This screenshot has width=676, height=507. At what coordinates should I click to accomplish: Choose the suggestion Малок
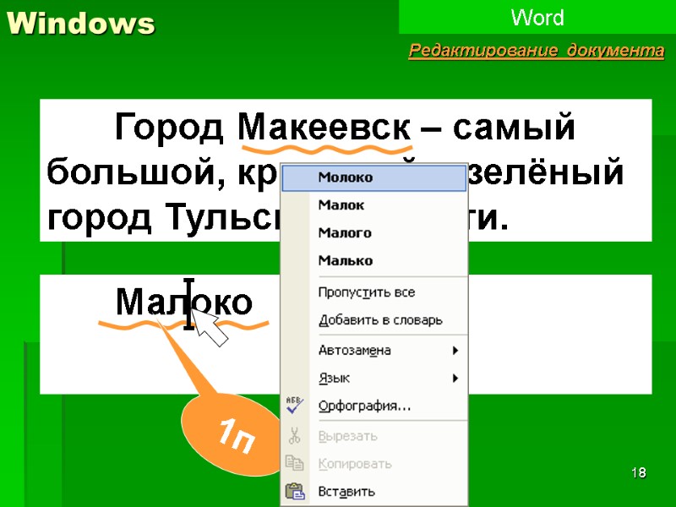click(x=373, y=204)
